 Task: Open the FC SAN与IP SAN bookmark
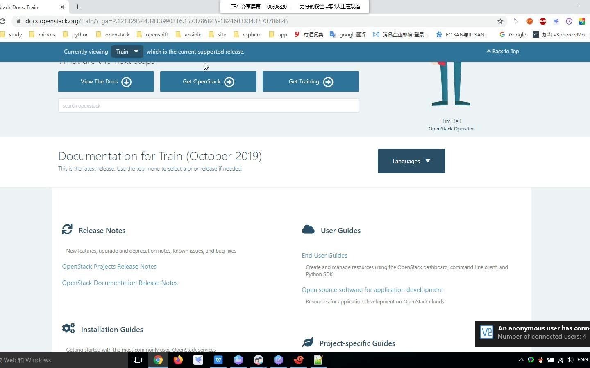[462, 35]
